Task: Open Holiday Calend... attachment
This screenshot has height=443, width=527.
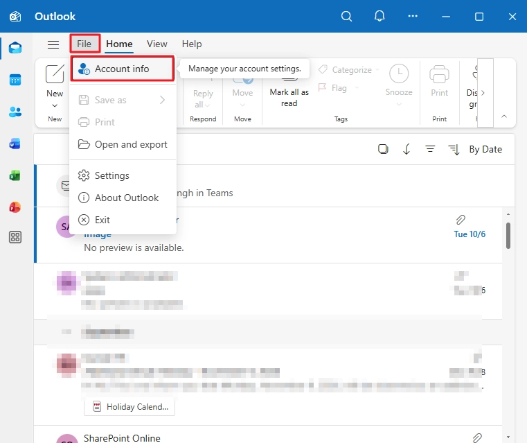Action: (x=129, y=407)
